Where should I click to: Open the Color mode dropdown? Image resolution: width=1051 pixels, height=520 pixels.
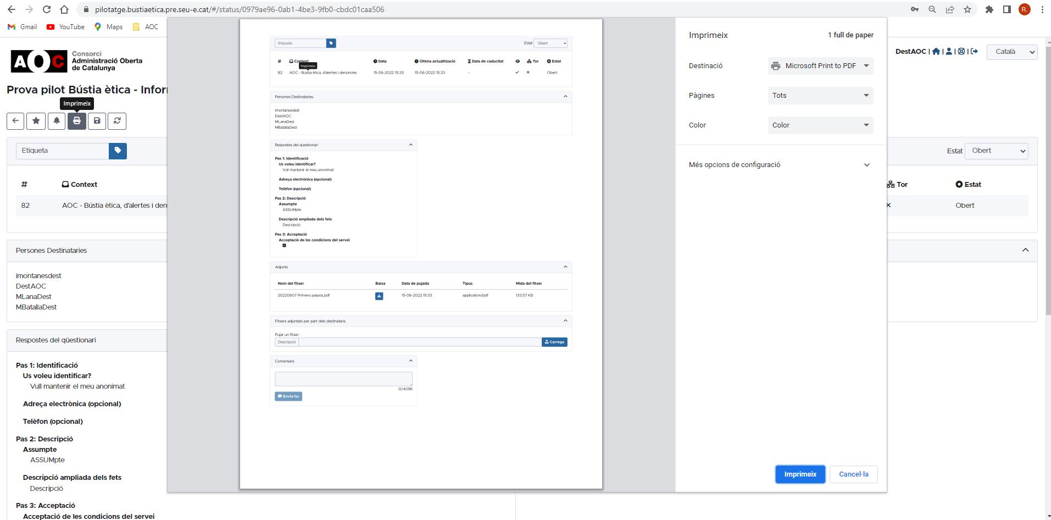coord(820,125)
